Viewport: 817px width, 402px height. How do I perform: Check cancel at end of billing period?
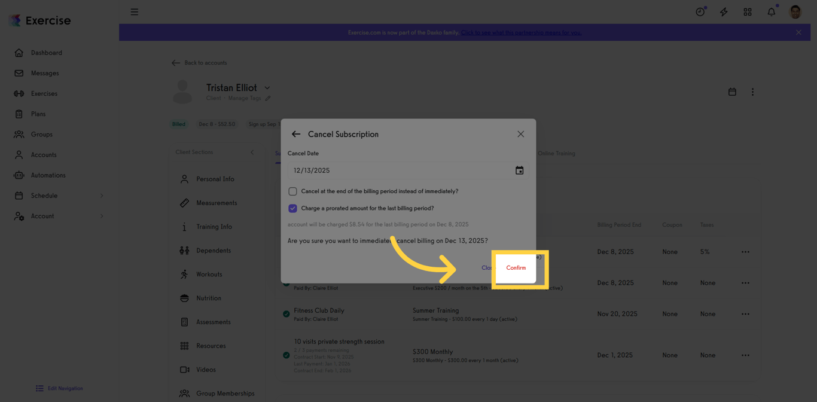pyautogui.click(x=292, y=191)
